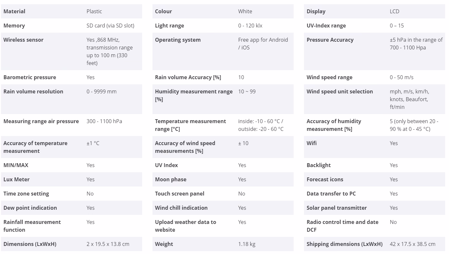Click the Barometric pressure row label
Screen dimensions: 449x254
pos(30,77)
